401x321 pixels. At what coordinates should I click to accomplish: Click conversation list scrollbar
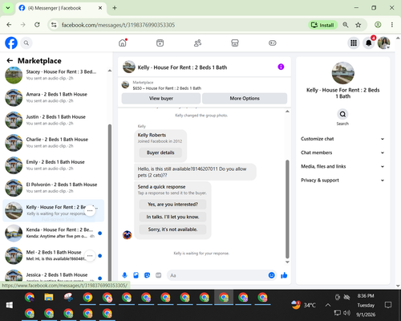click(110, 203)
